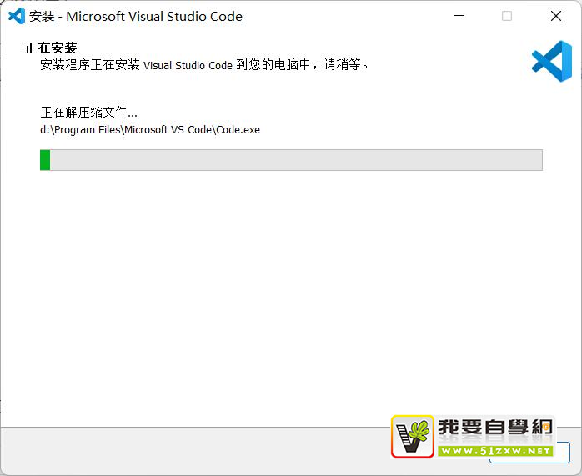Click the gray footer panel left side

167,450
